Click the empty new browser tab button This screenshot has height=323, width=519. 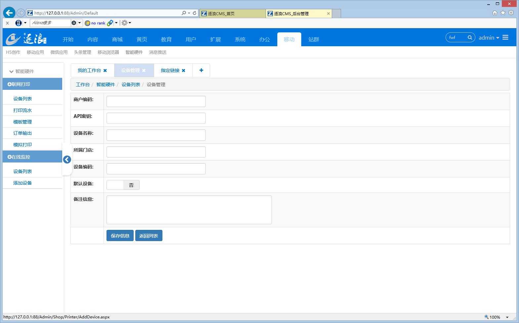[x=336, y=14]
